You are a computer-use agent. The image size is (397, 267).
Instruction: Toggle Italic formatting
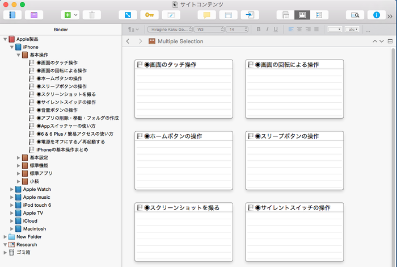(267, 30)
